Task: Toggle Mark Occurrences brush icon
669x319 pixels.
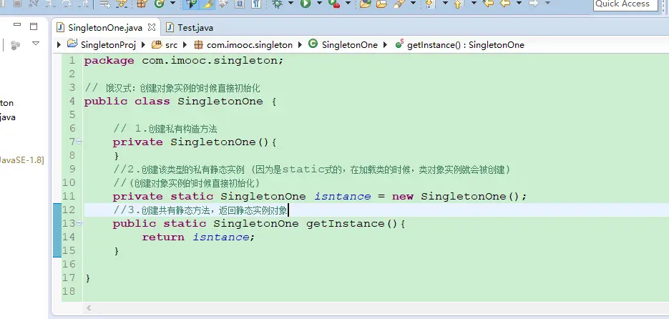Action: point(207,4)
